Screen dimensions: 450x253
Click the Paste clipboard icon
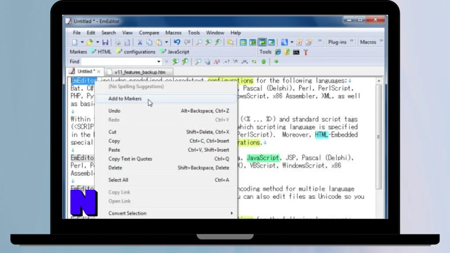click(x=159, y=42)
